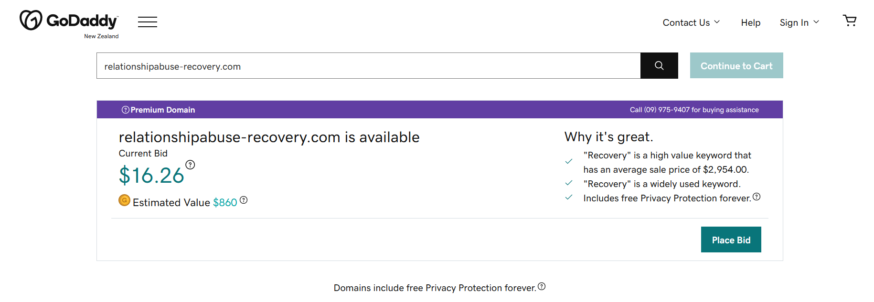This screenshot has height=302, width=874.
Task: Click the $860 estimated value link
Action: pos(225,202)
